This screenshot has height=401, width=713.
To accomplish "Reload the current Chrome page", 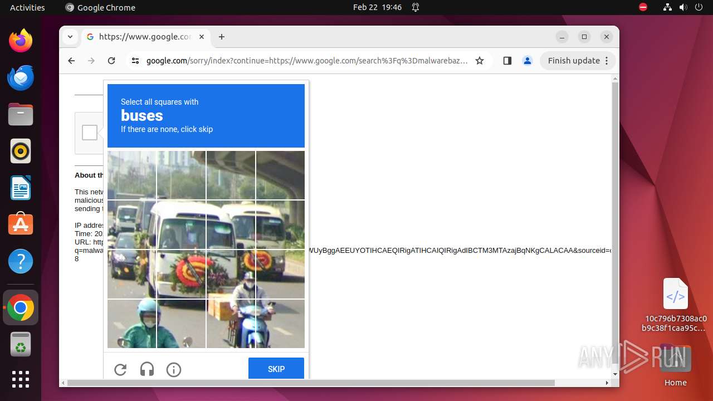I will tap(111, 61).
